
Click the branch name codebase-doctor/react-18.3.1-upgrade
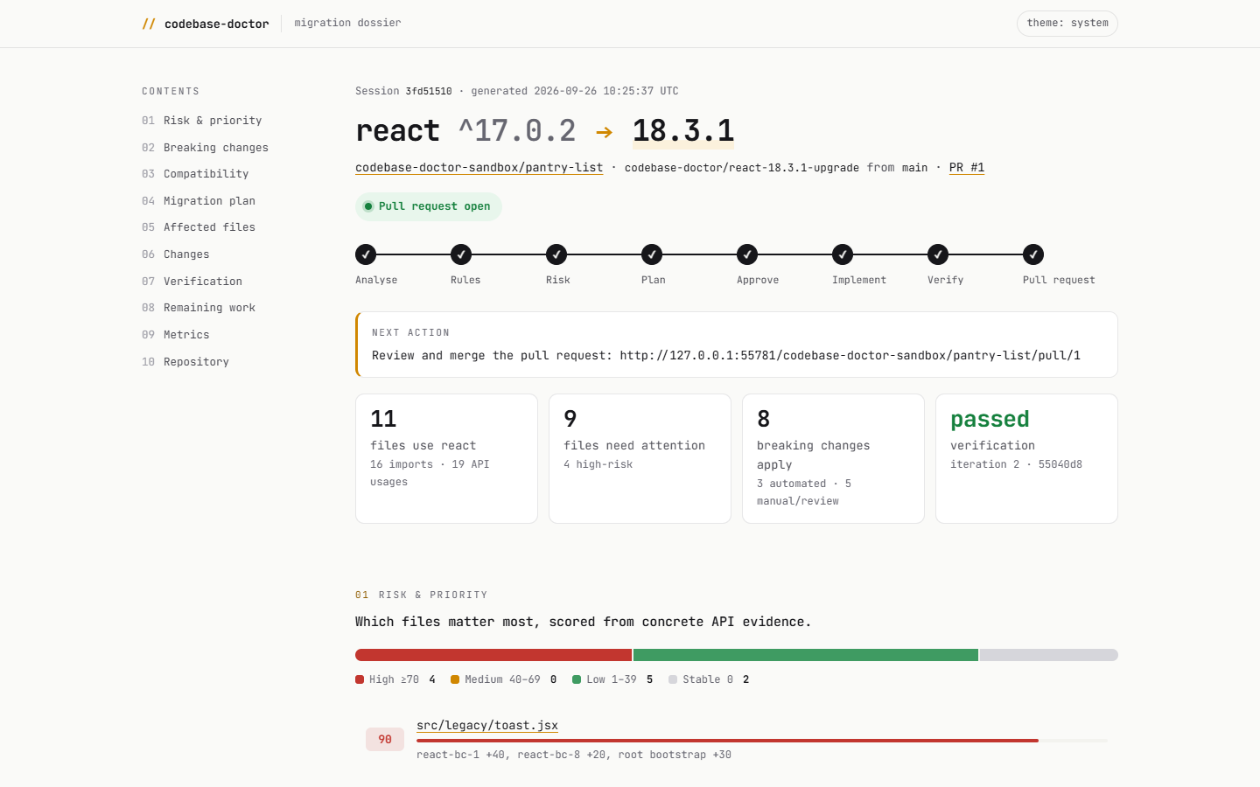(742, 167)
